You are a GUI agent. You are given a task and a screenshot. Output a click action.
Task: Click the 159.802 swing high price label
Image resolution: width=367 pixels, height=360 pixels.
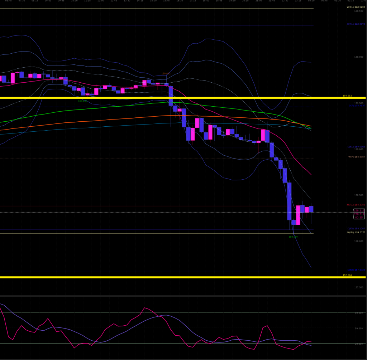pos(166,74)
